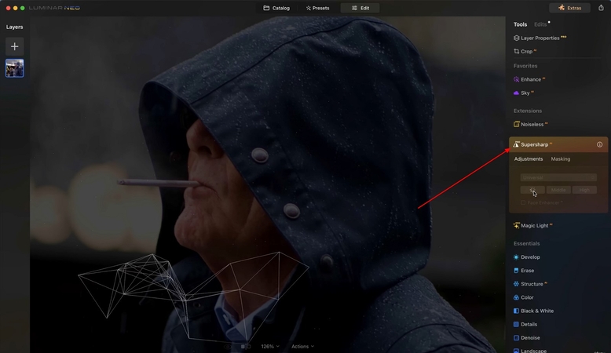Open the Presets tab

tap(317, 8)
